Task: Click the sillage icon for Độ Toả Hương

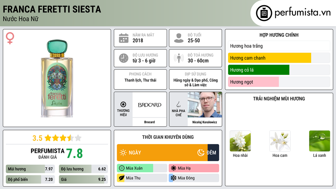Action: click(x=179, y=58)
